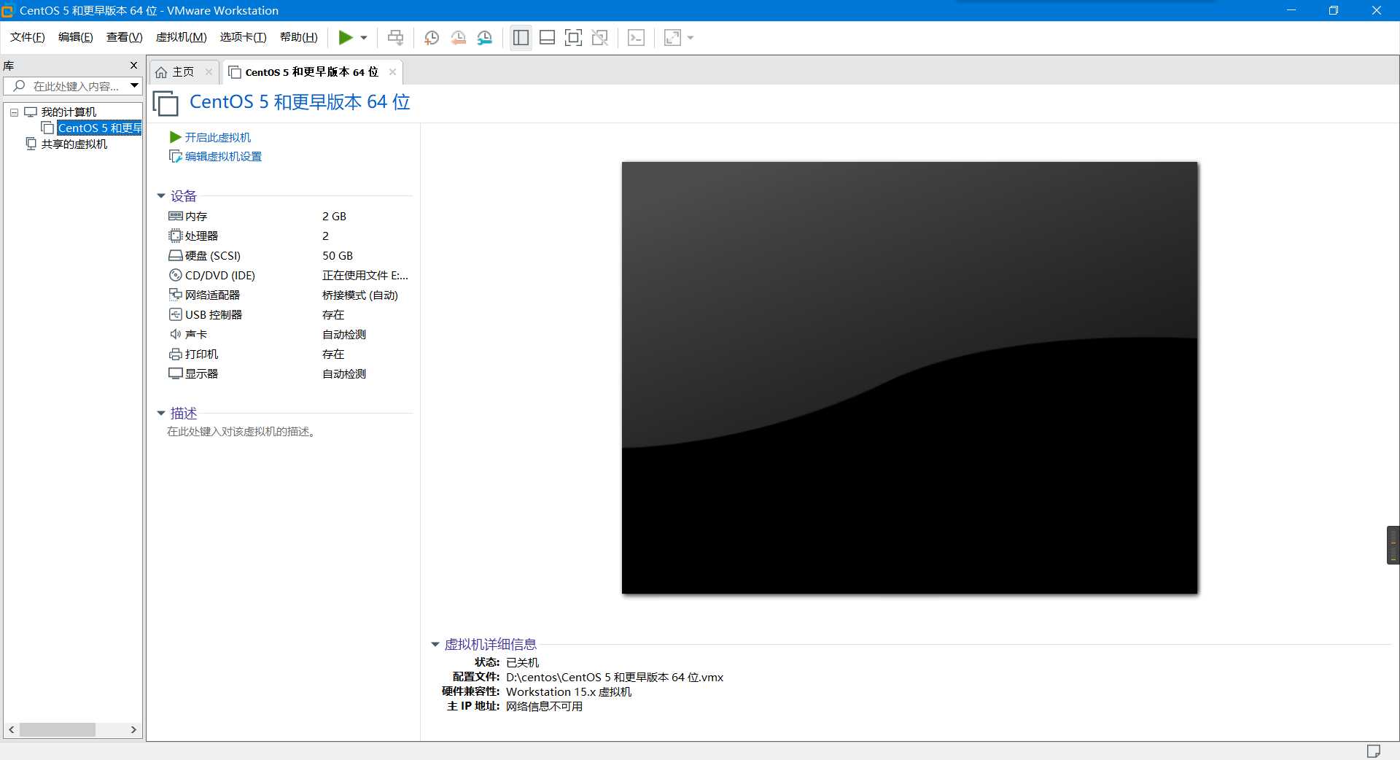Click the 桥接模式 (自动) network value
The height and width of the screenshot is (760, 1400).
point(360,295)
